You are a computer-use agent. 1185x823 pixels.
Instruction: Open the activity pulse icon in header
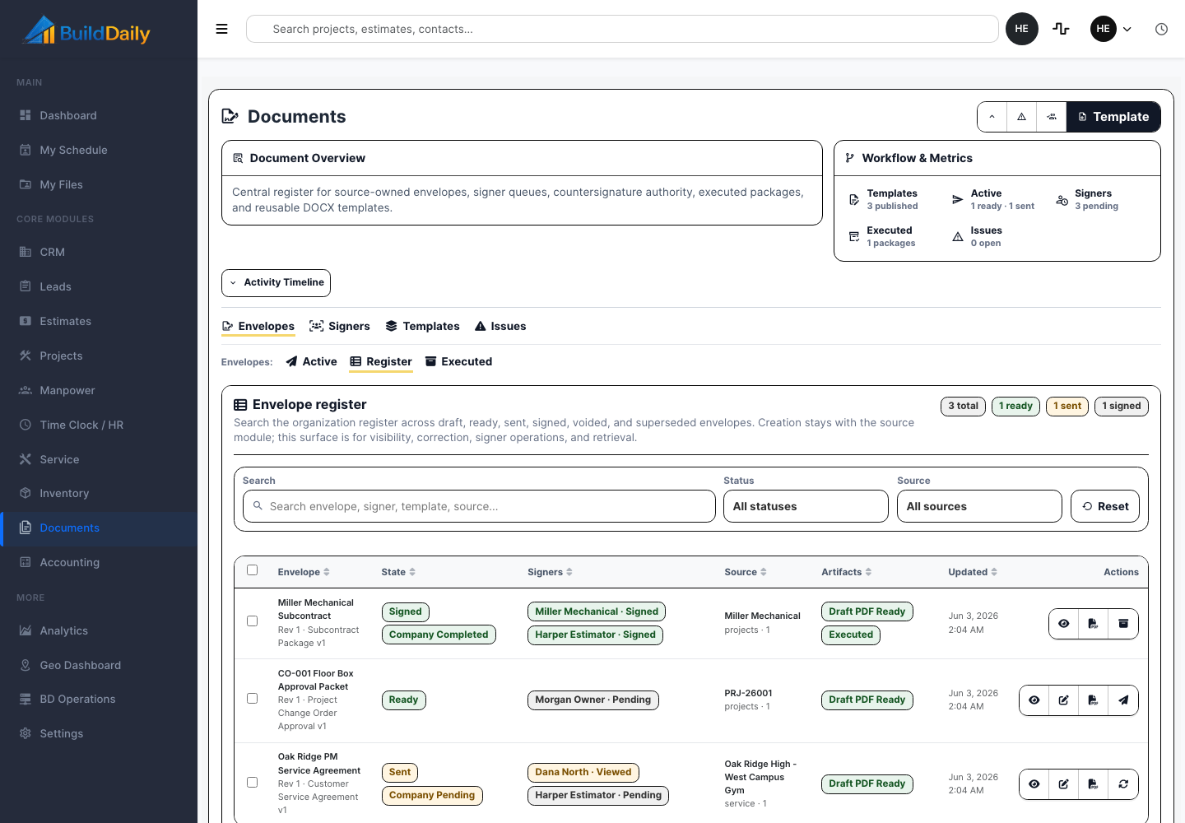(x=1062, y=29)
